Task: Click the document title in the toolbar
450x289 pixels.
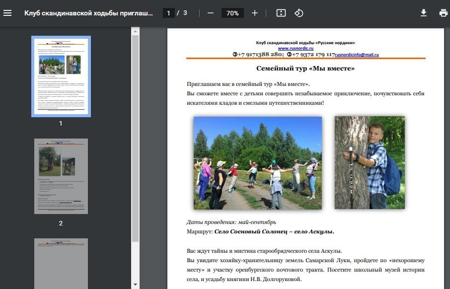Action: click(89, 13)
